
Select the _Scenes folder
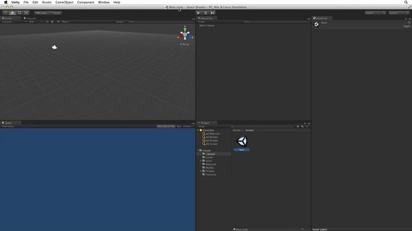pyautogui.click(x=211, y=154)
